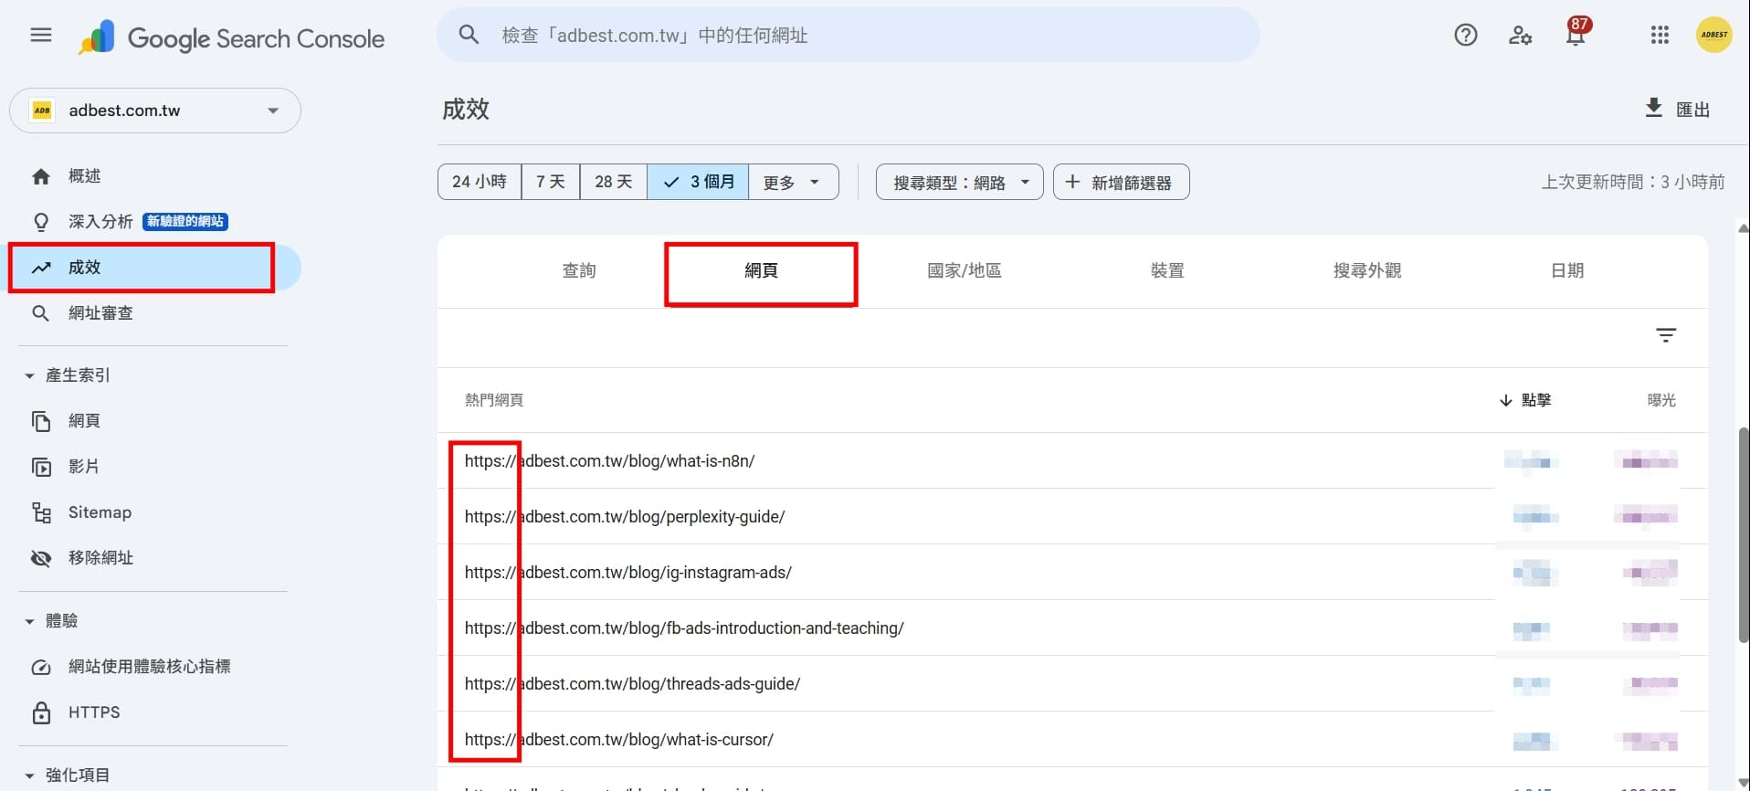1750x791 pixels.
Task: Switch to 網頁 pages tab
Action: coord(761,270)
